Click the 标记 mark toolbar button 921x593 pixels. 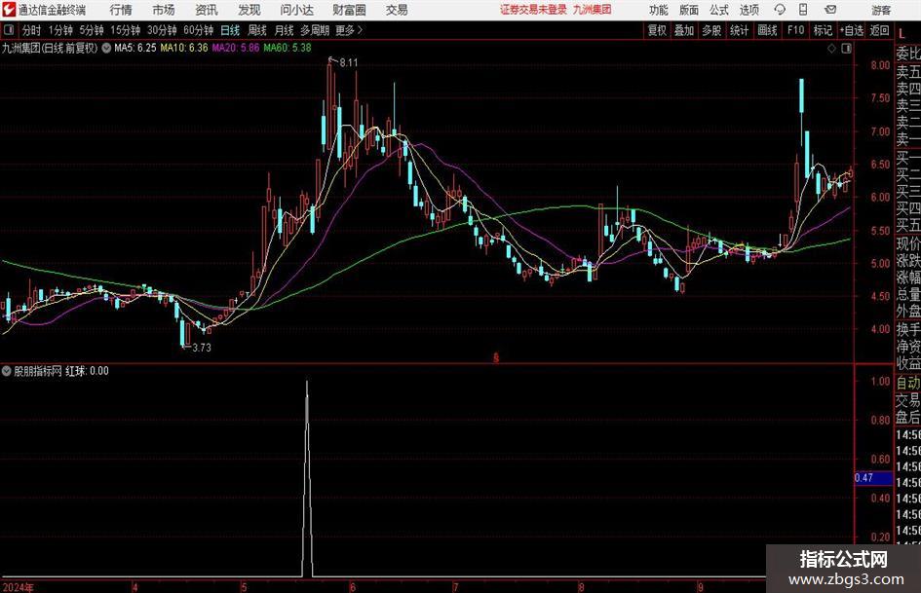[x=823, y=30]
